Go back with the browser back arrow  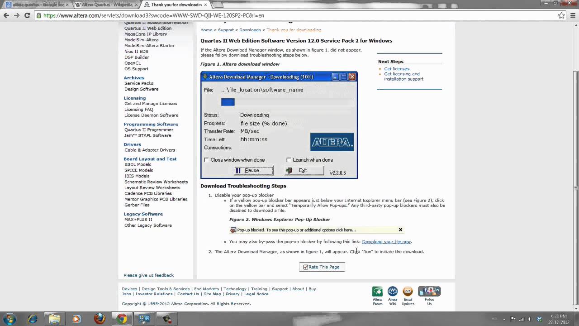pos(6,15)
